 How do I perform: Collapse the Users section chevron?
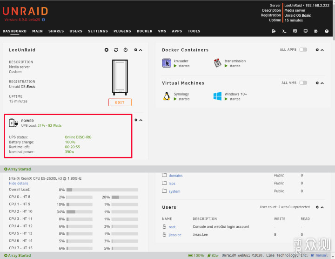[x=322, y=207]
